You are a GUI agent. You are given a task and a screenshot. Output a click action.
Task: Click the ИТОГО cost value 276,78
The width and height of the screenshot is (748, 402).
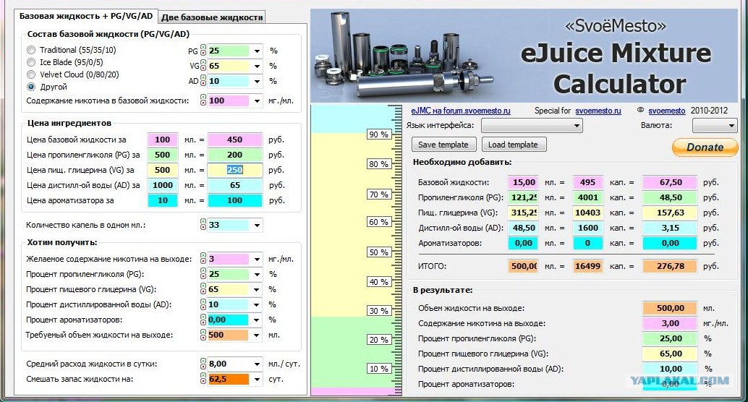[x=670, y=266]
